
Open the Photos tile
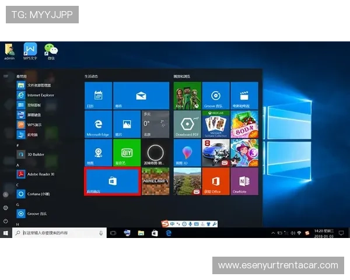[x=127, y=124]
